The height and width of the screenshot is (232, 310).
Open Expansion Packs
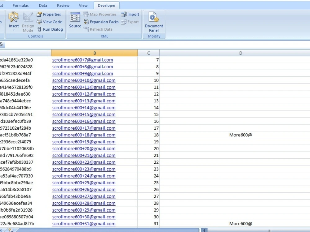(101, 22)
